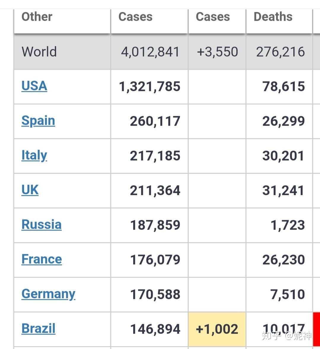
Task: Click the World total cases 4,012,841
Action: click(150, 52)
